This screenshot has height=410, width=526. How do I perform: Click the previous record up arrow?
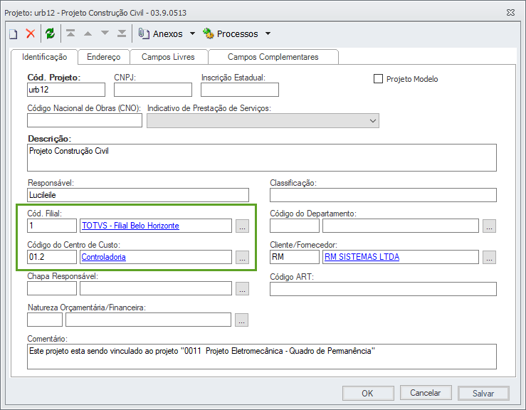88,33
